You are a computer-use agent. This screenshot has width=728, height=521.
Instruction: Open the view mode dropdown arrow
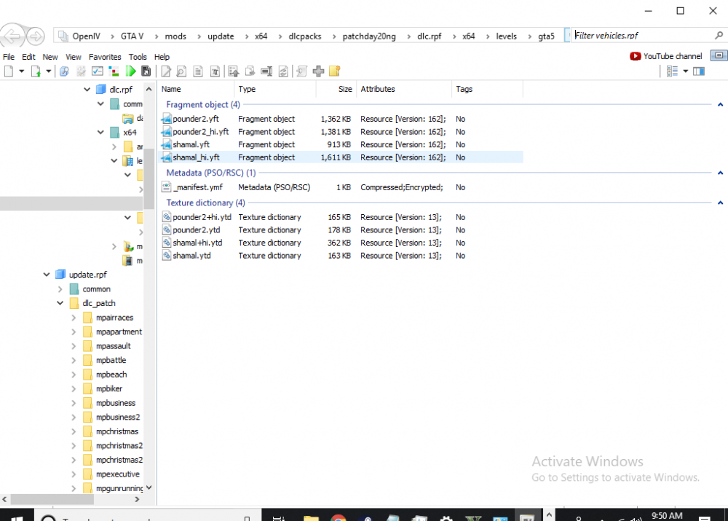(685, 71)
